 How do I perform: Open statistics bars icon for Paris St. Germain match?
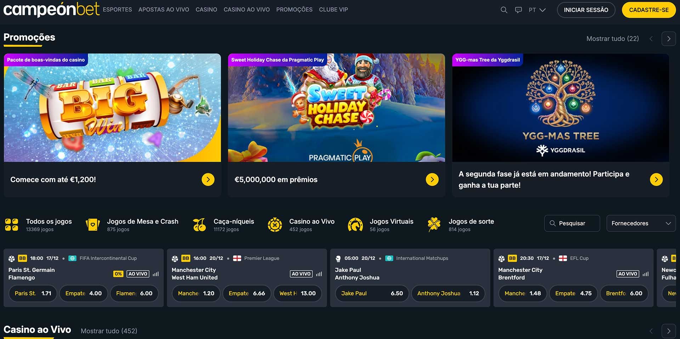(156, 274)
